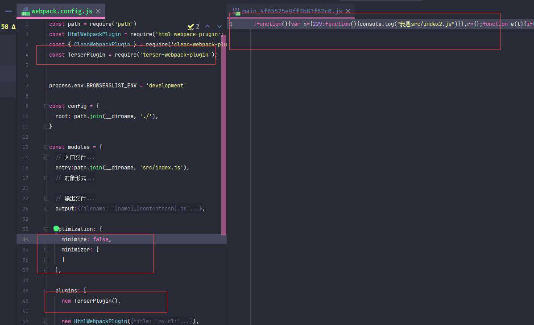534x325 pixels.
Task: Click the fold end marker on line 11
Action: coord(46,127)
